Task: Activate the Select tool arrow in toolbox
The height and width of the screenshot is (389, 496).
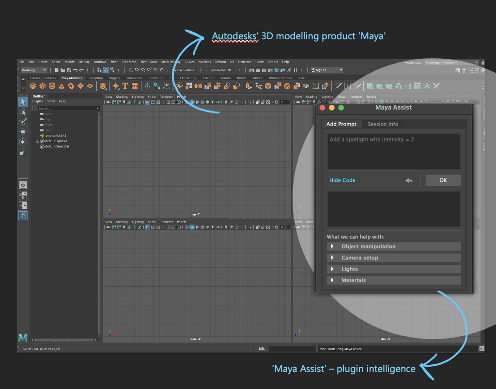Action: pos(23,102)
